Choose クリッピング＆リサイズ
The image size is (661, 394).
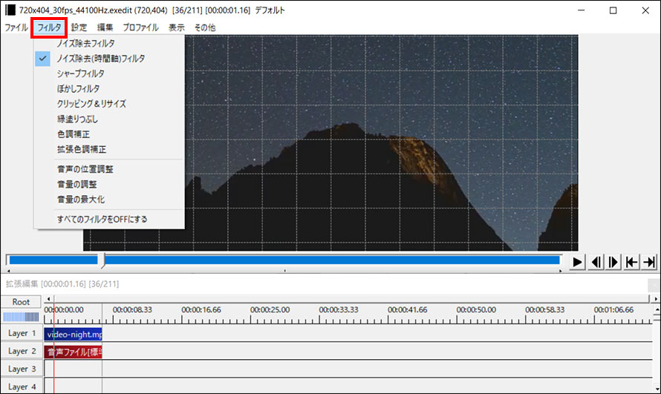[x=108, y=104]
